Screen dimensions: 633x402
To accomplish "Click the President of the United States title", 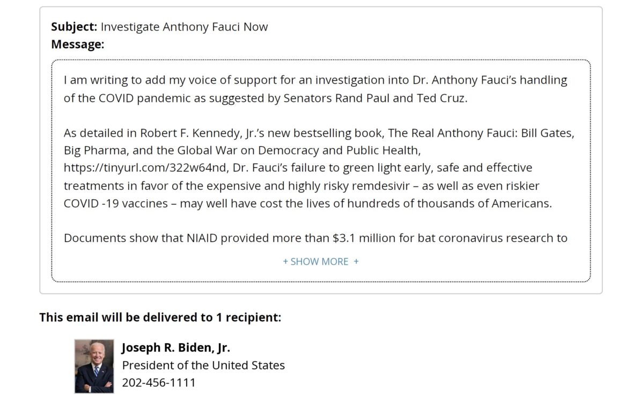I will 203,366.
